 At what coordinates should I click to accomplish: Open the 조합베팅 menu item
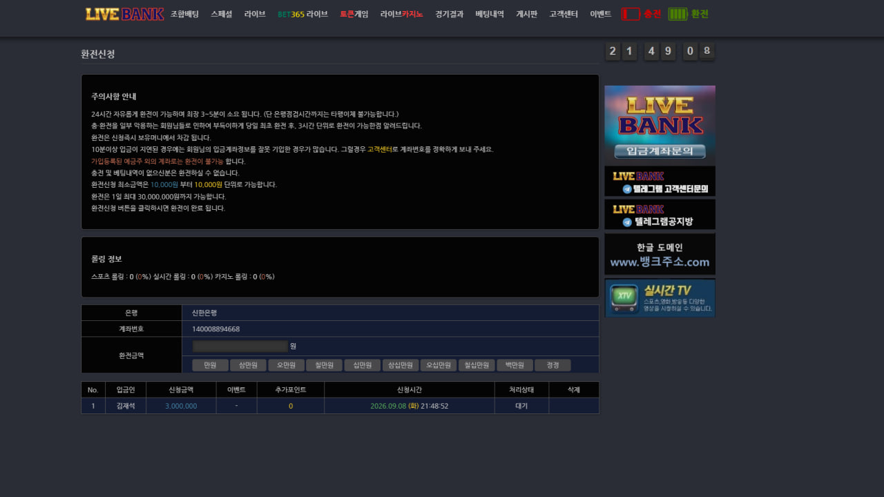point(184,14)
